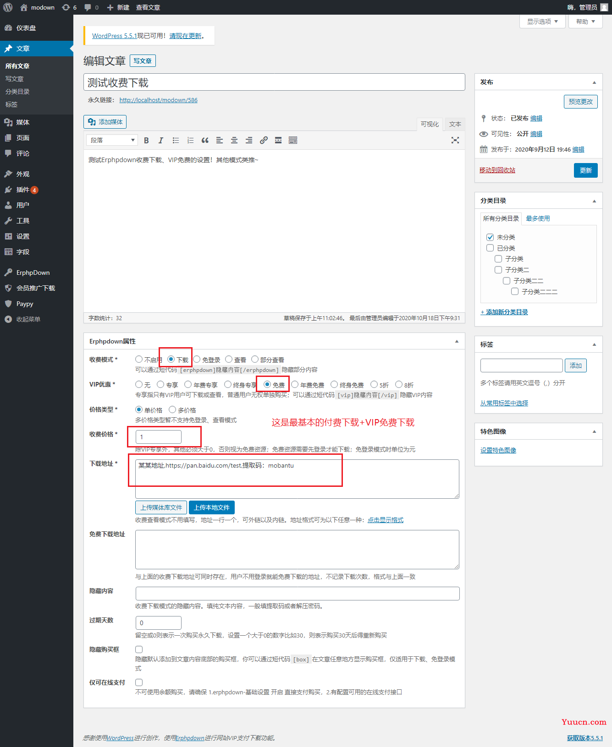Click the 更新 update button
Viewport: 612px width, 747px height.
(x=586, y=170)
